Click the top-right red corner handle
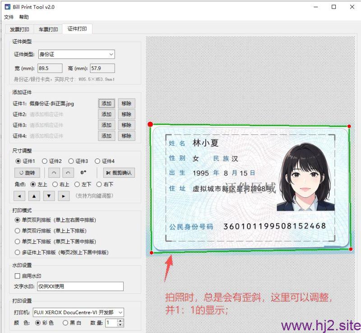361x333 pixels. (349, 126)
